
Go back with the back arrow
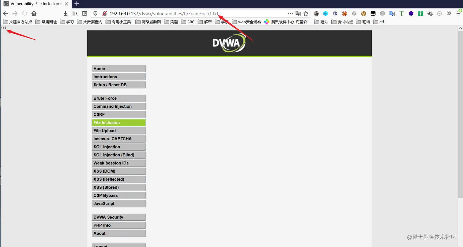coord(6,13)
